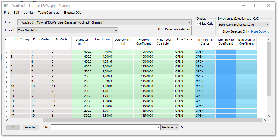
Task: Click the row arrow for link 4
Action: click(x=7, y=62)
